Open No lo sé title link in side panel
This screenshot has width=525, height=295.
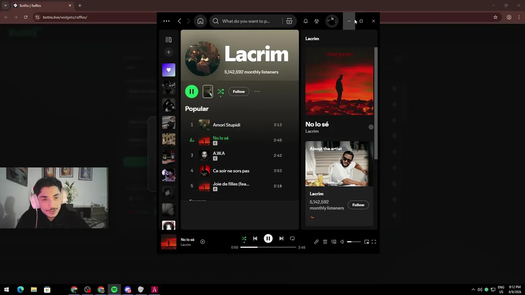(317, 124)
